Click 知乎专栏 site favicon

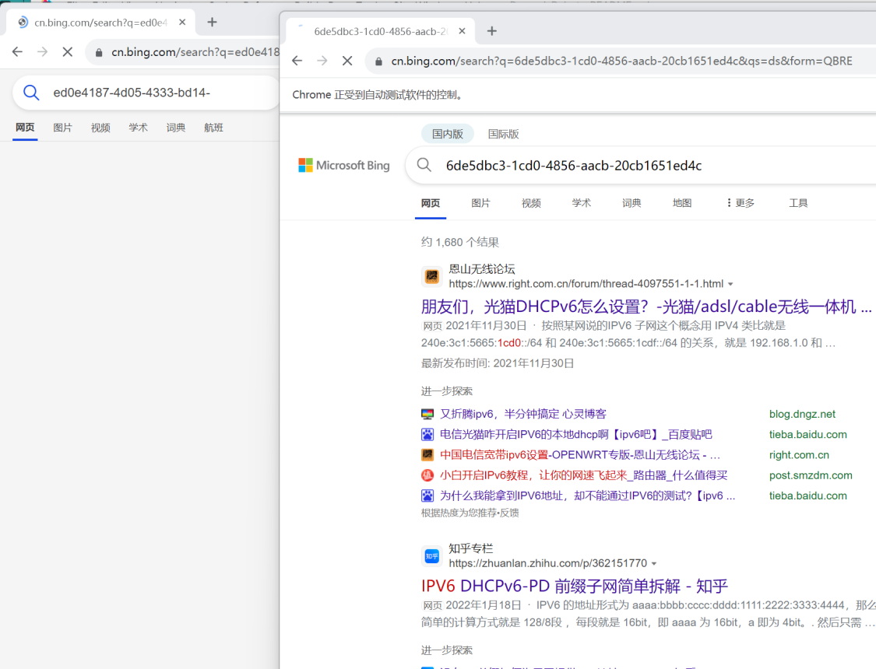(432, 555)
